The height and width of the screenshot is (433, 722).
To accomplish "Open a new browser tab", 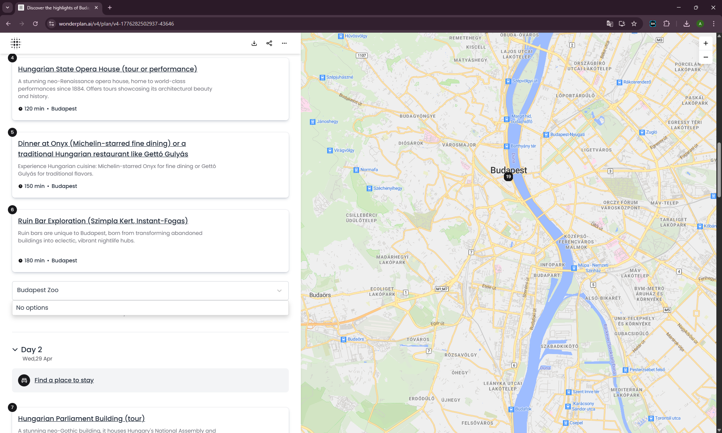I will point(110,8).
